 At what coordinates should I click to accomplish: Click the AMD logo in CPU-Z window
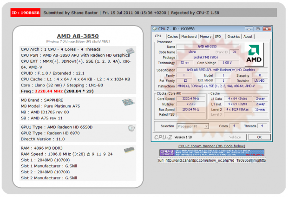click(x=254, y=54)
